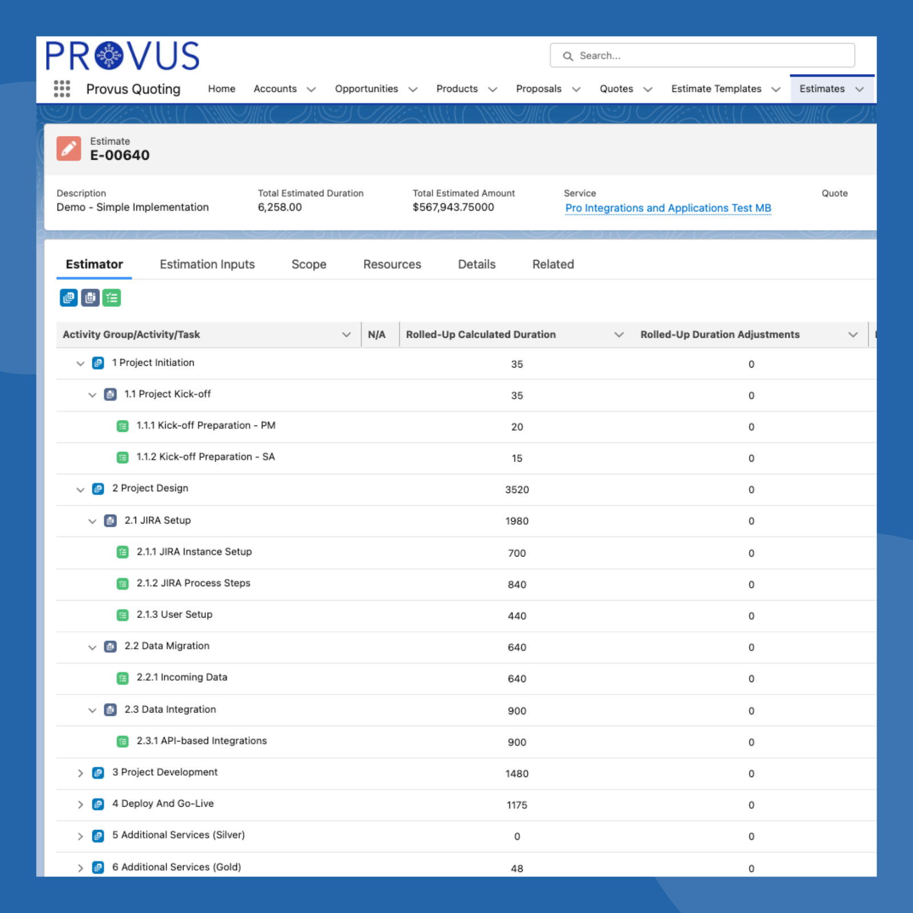Go to the Home nav item
This screenshot has height=913, width=913.
221,89
